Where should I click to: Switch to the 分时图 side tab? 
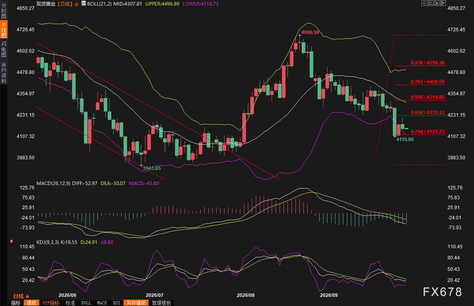click(4, 11)
